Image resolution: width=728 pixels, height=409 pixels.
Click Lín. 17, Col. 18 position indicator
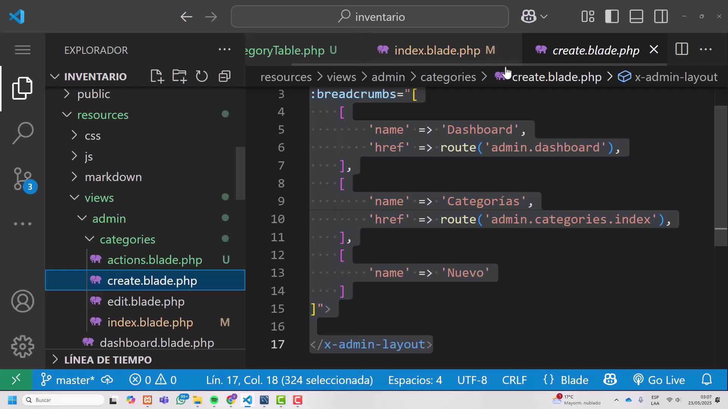tap(289, 380)
